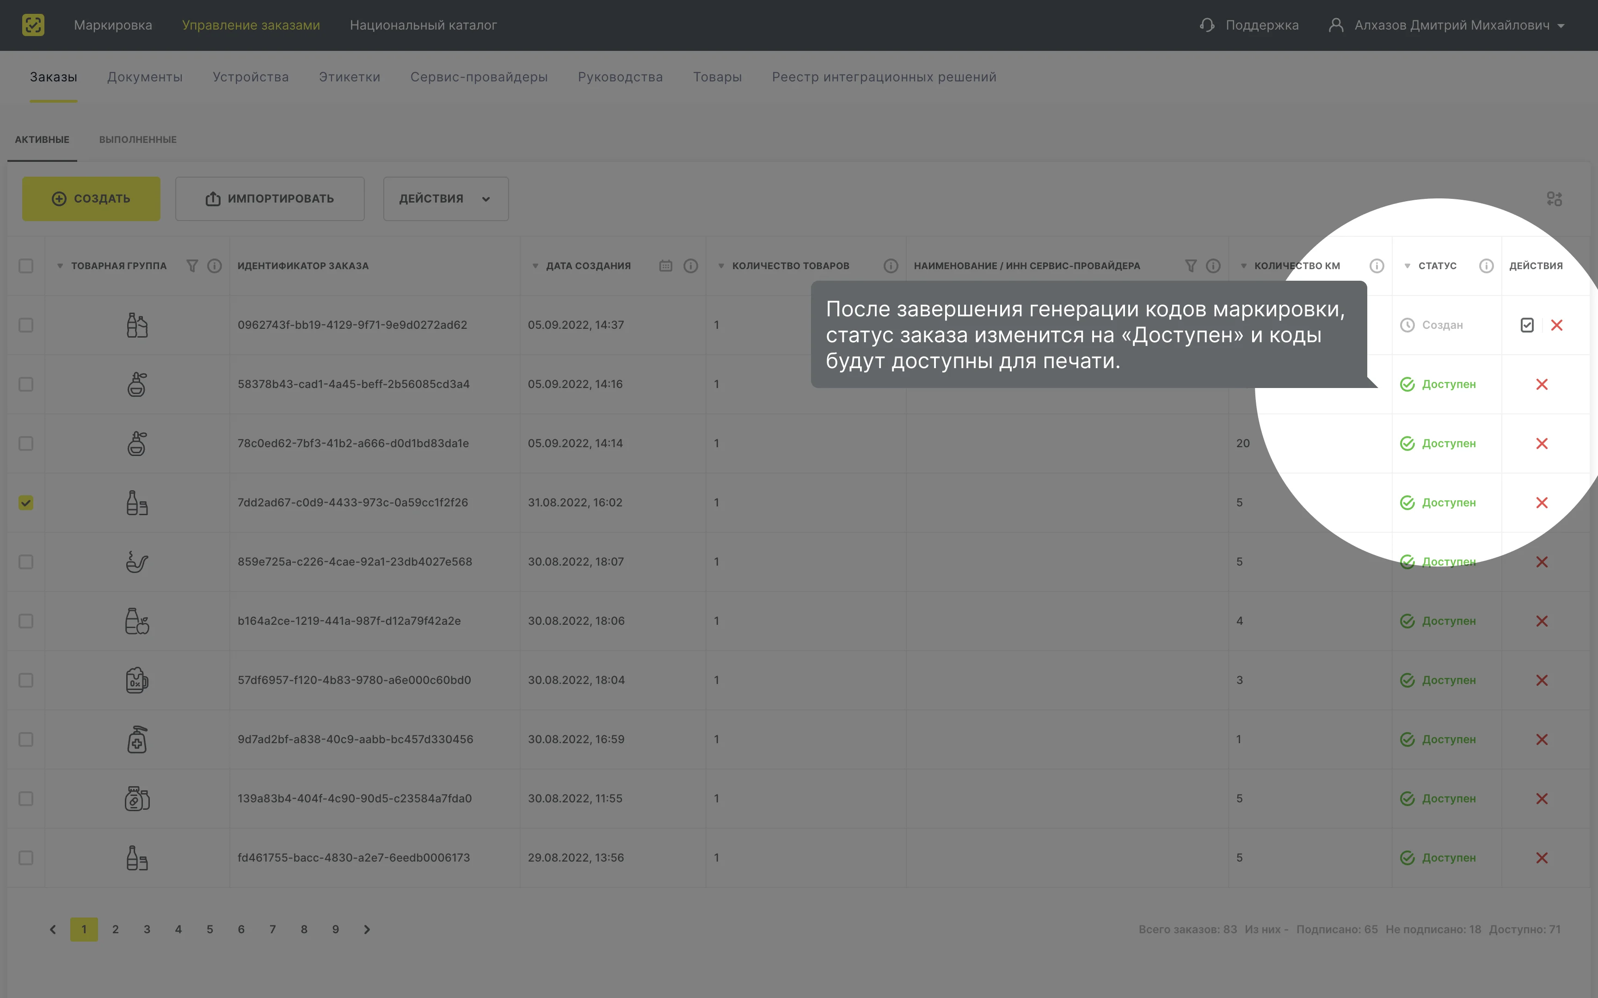Switch to the Устройства tab
Image resolution: width=1598 pixels, height=998 pixels.
250,77
